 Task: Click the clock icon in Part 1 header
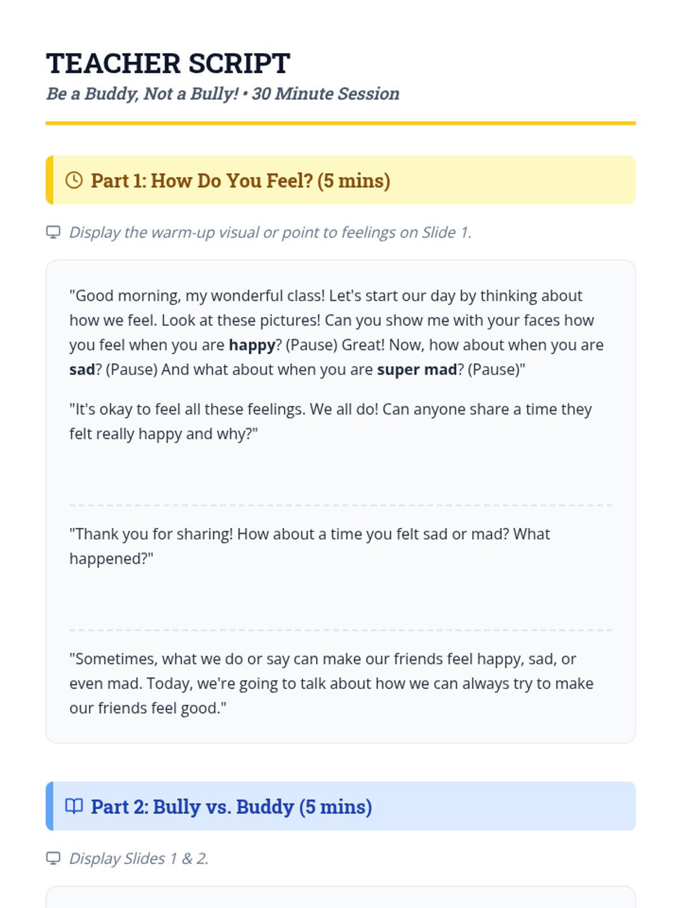click(x=74, y=180)
